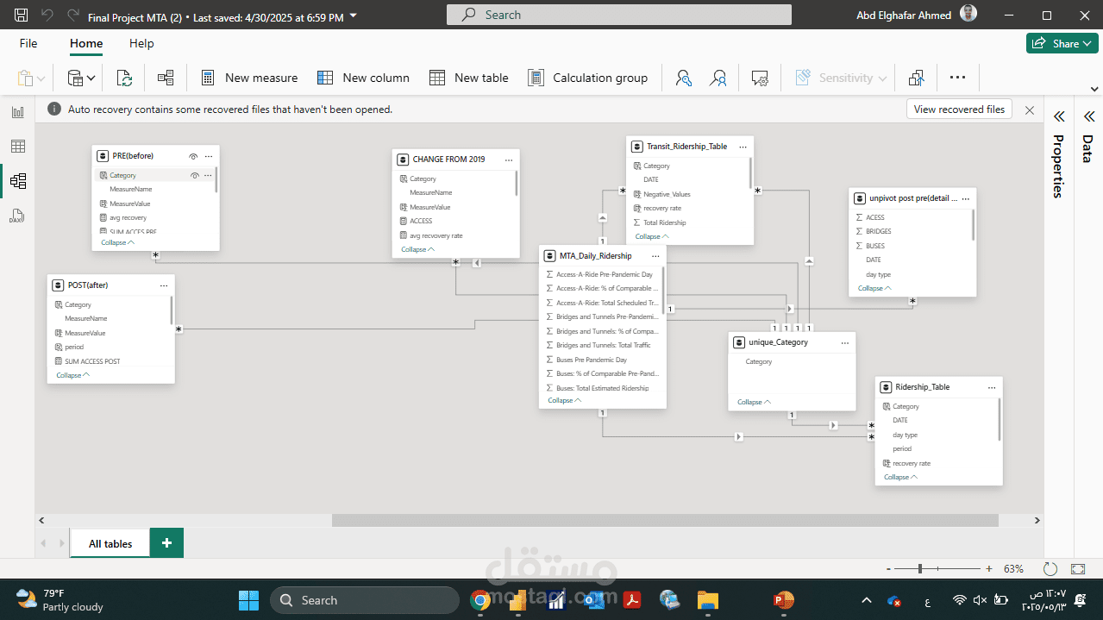
Task: Click the Share button
Action: click(1062, 43)
